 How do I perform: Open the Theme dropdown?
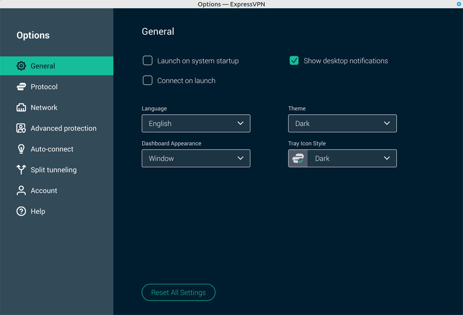tap(343, 124)
